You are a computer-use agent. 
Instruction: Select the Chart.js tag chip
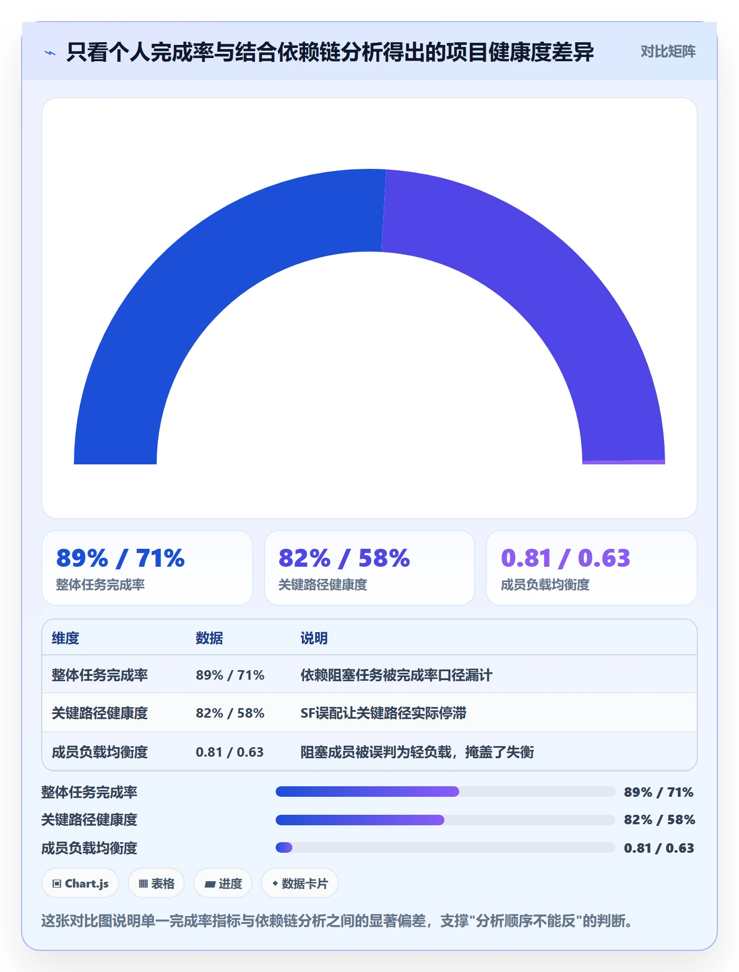(x=80, y=883)
